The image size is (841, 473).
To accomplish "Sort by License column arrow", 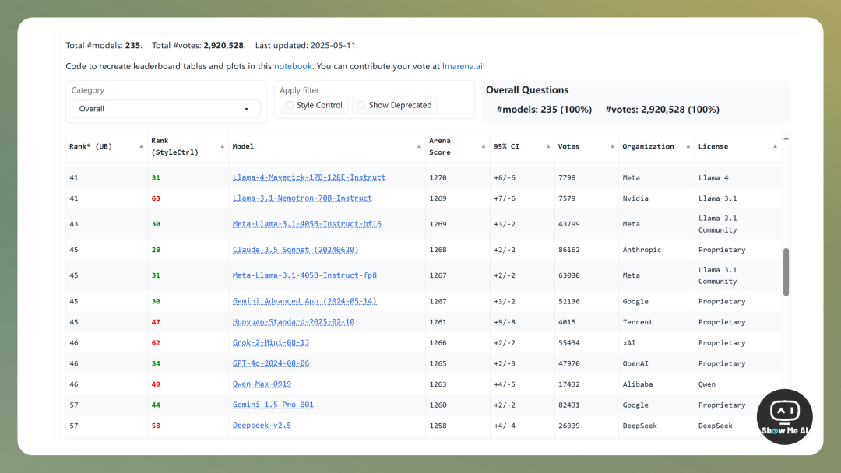I will coord(775,146).
